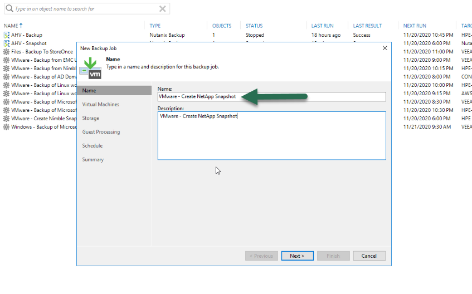The image size is (472, 294).
Task: Select VMware - Backup from EMC job
Action: coord(44,60)
